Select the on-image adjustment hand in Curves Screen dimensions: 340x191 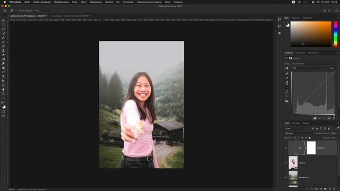[x=287, y=68]
